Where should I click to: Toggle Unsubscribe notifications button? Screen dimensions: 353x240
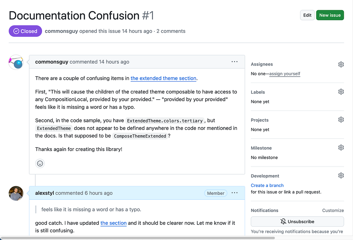click(x=297, y=222)
